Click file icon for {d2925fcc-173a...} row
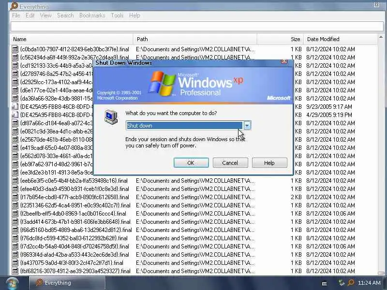 pyautogui.click(x=15, y=82)
